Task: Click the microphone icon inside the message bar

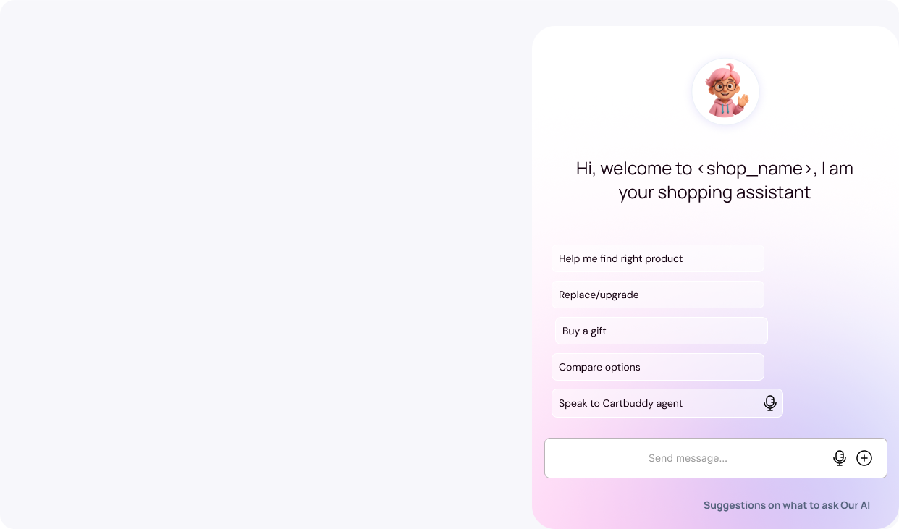Action: pos(840,458)
